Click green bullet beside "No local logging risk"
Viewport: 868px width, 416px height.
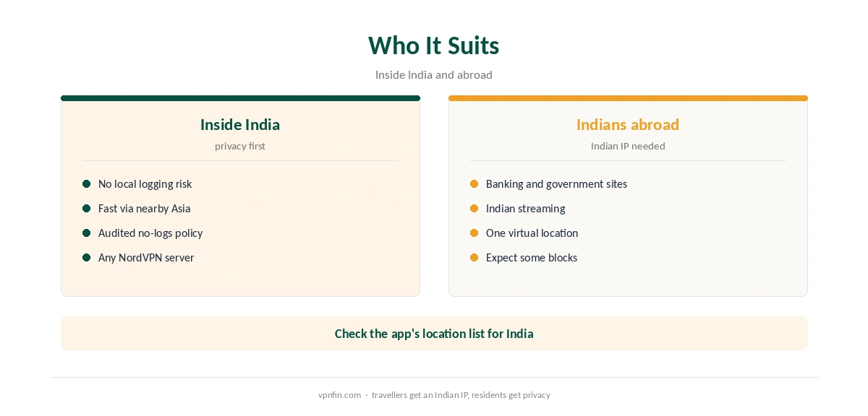(x=87, y=184)
